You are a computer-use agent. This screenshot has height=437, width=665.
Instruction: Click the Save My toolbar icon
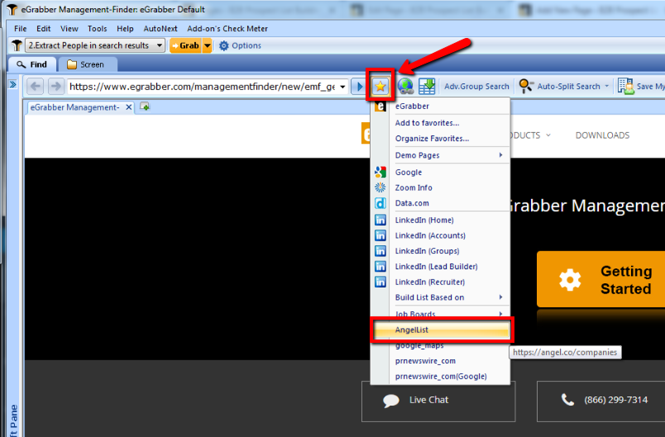(x=625, y=87)
